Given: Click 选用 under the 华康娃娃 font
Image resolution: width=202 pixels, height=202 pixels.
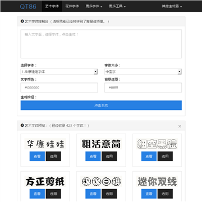Looking at the screenshot, I should tap(53, 156).
